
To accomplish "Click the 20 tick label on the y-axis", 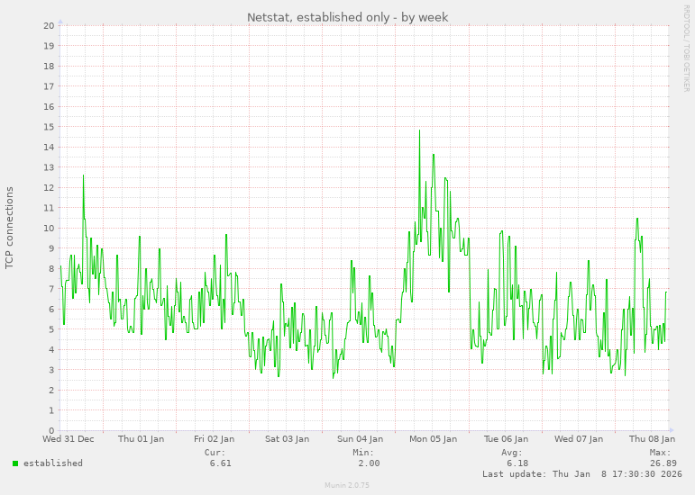I will click(50, 25).
